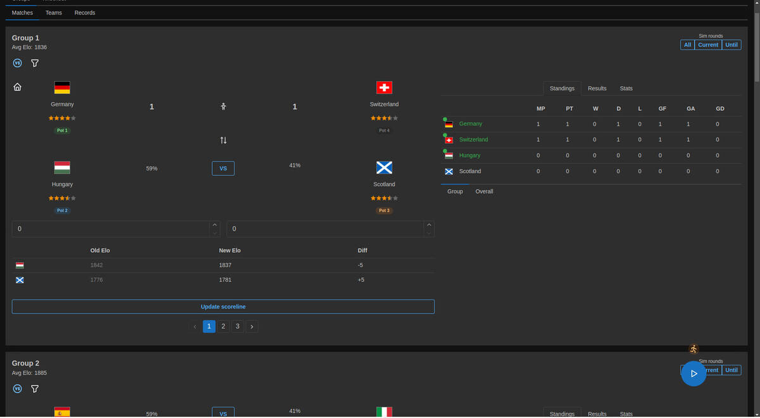
Task: Select Until sim rounds for Group 1
Action: pos(731,45)
